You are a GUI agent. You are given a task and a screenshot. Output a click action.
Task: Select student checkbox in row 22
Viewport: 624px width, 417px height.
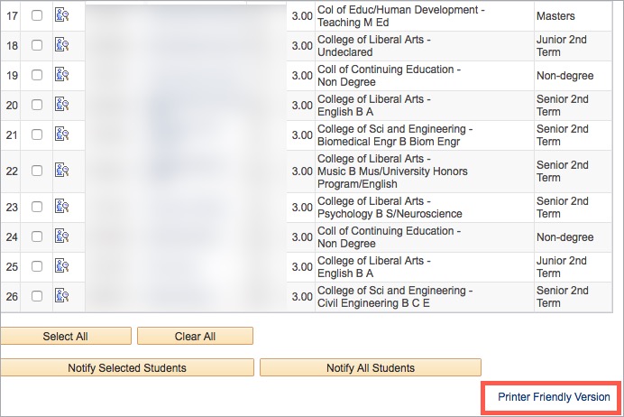click(x=37, y=171)
